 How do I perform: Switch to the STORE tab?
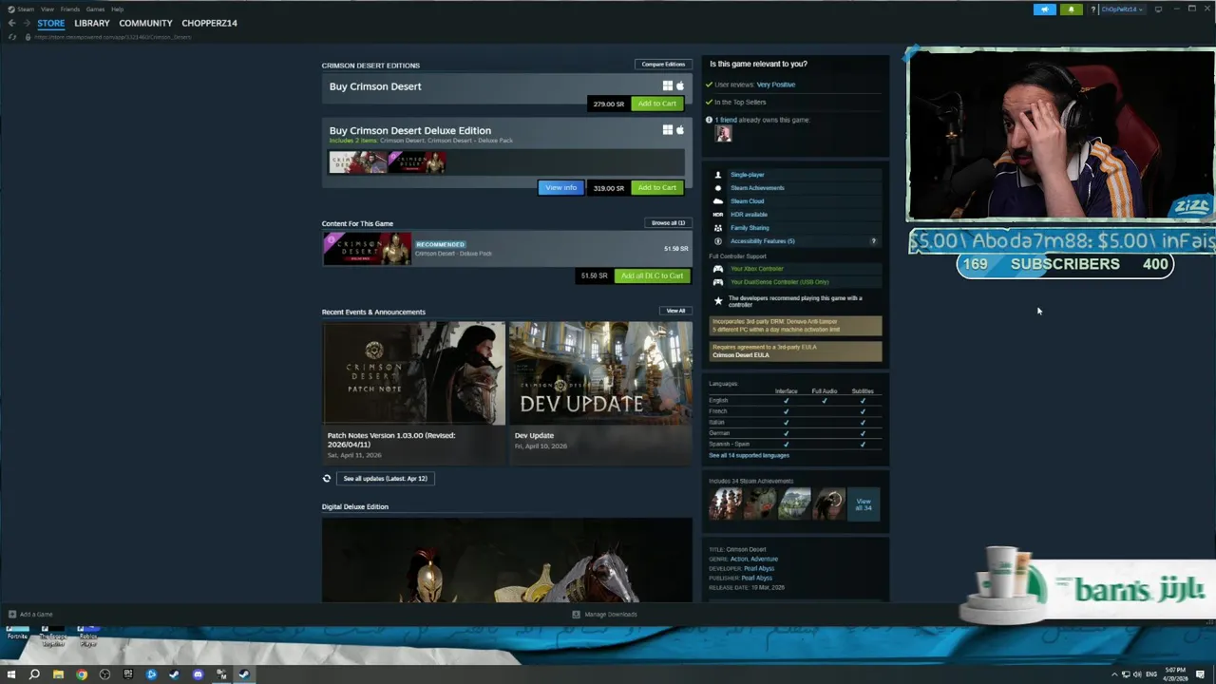[51, 23]
